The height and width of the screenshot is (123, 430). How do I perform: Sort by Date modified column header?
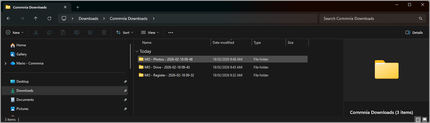coord(223,43)
